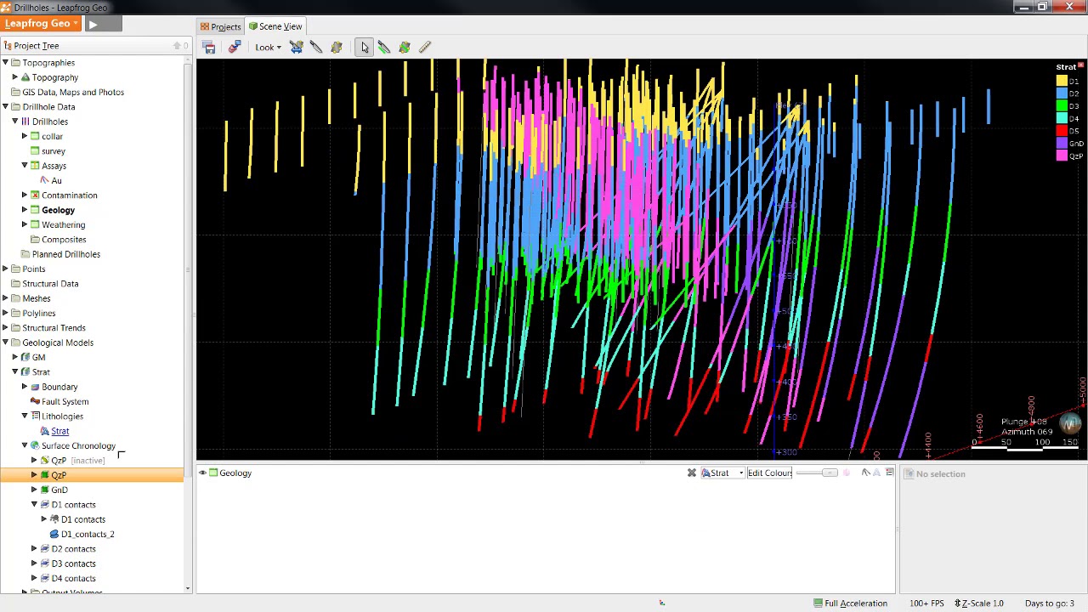Click the green-banded gold plane tool icon
The height and width of the screenshot is (612, 1088).
click(x=405, y=48)
